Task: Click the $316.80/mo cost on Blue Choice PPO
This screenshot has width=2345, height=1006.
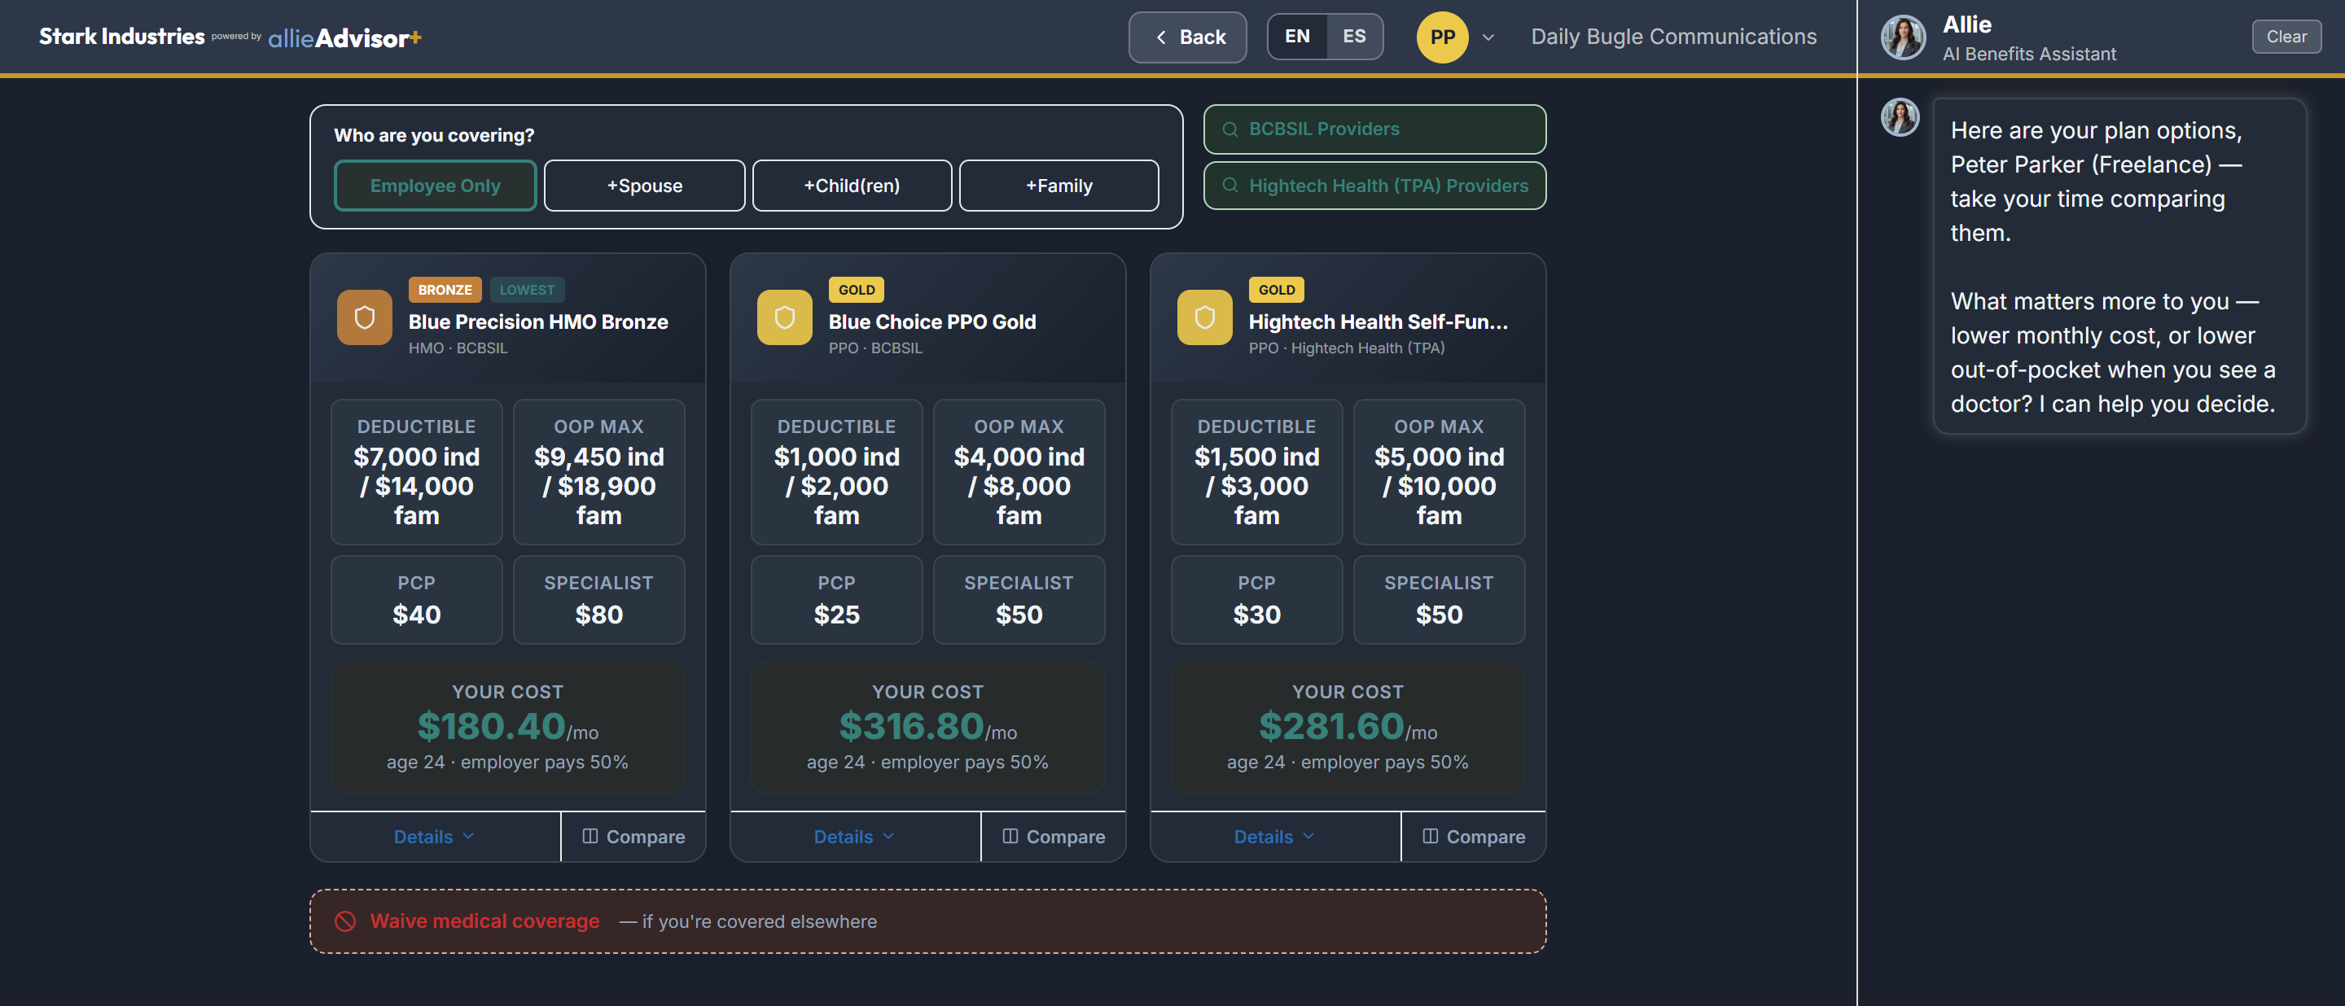Action: point(927,727)
